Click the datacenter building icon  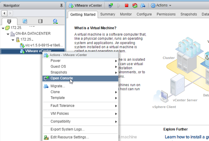click(12, 34)
